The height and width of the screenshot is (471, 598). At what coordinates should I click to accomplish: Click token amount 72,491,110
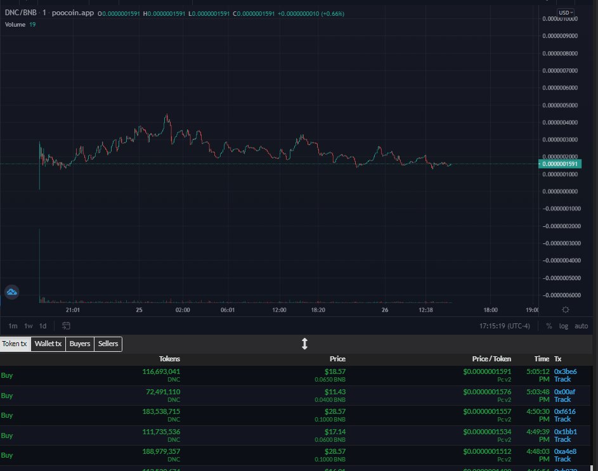(x=163, y=392)
